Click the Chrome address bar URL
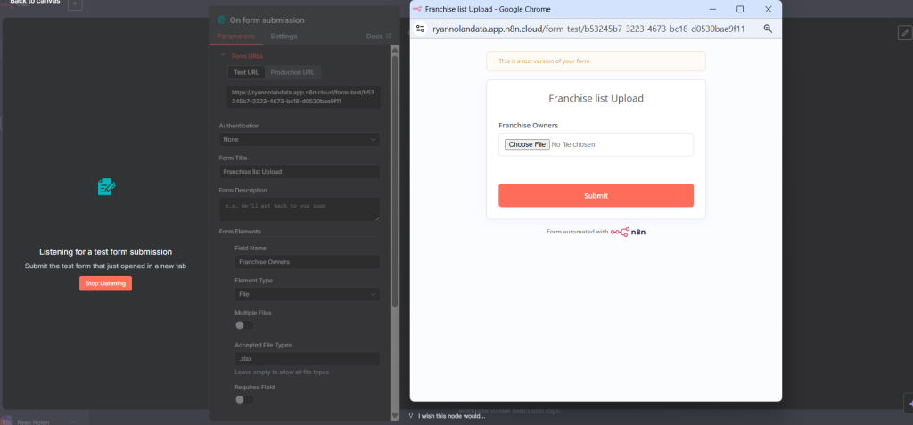This screenshot has width=913, height=425. [x=588, y=28]
